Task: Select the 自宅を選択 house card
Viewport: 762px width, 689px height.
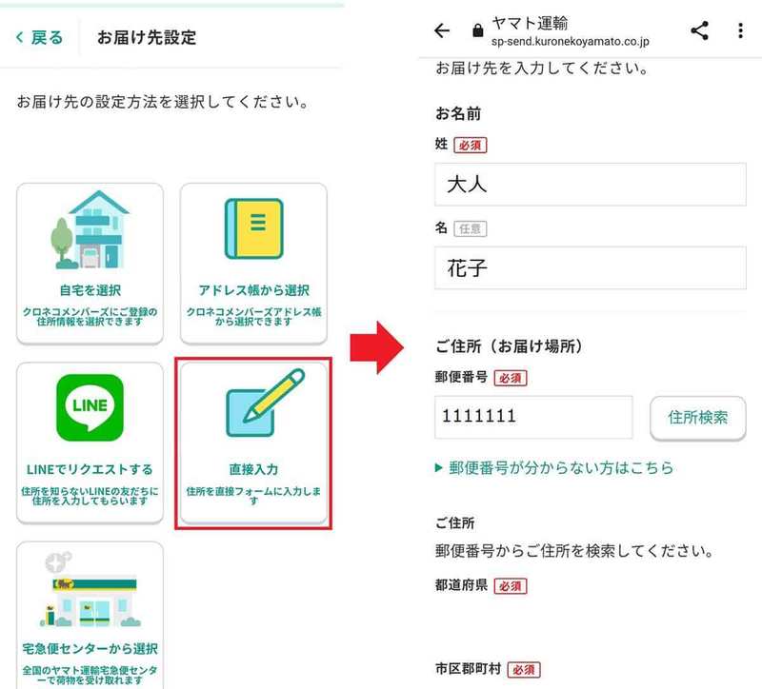Action: coord(90,264)
